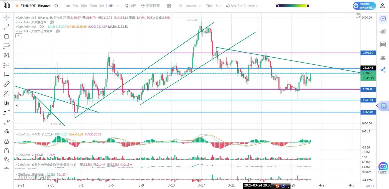Select the text annotation note tool
The width and height of the screenshot is (389, 189).
point(7,75)
